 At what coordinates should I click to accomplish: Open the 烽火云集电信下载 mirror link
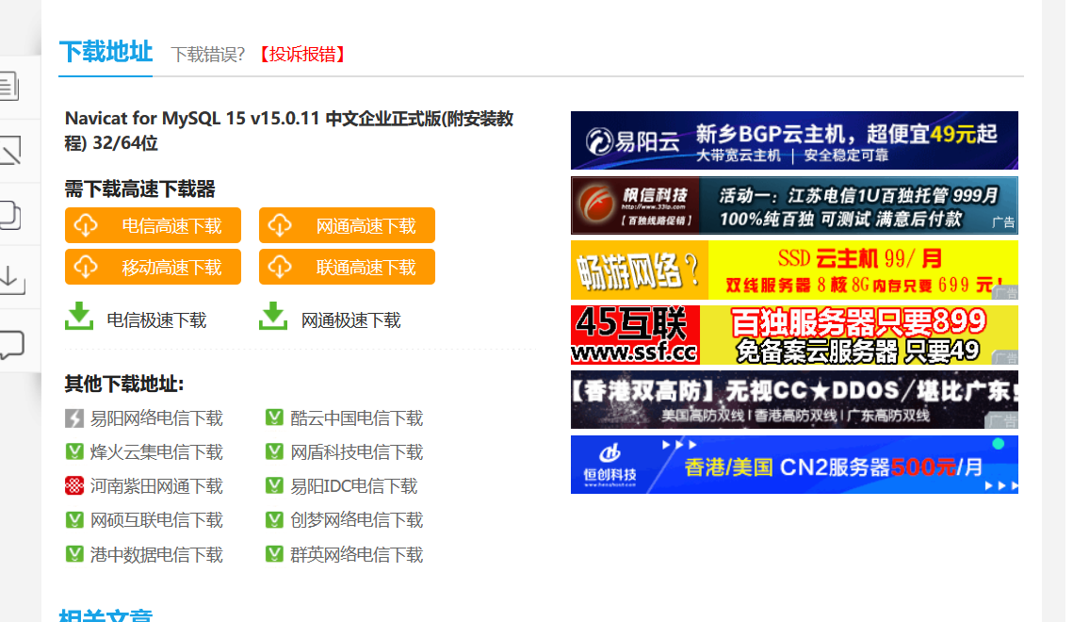tap(156, 452)
